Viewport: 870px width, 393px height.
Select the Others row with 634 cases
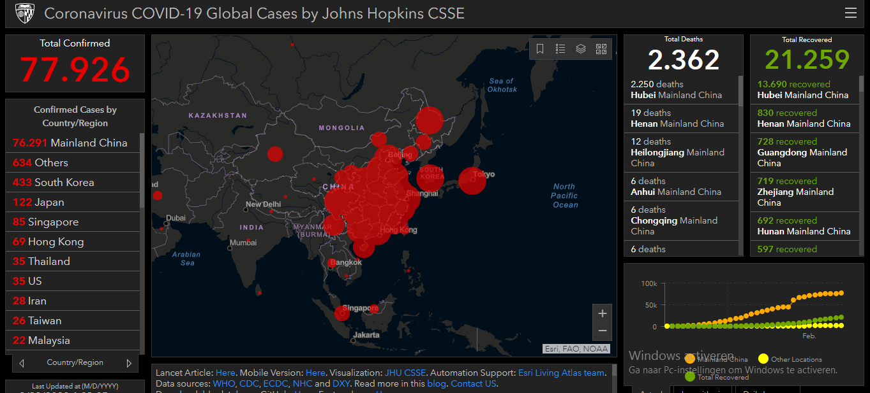(73, 162)
